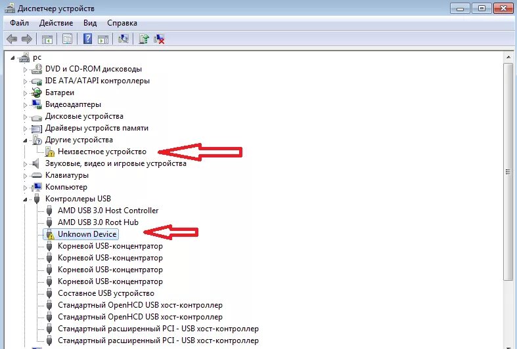Click the title bar Device Manager icon
Viewport: 517px width, 349px height.
pyautogui.click(x=10, y=8)
